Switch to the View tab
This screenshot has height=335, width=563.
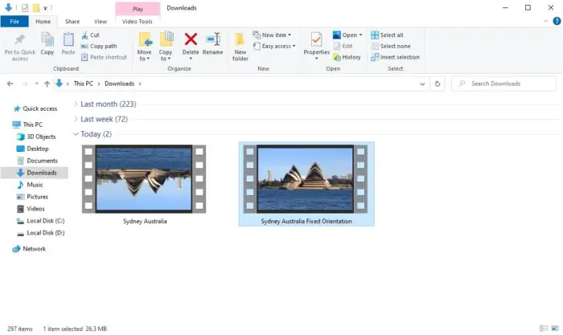click(x=101, y=22)
